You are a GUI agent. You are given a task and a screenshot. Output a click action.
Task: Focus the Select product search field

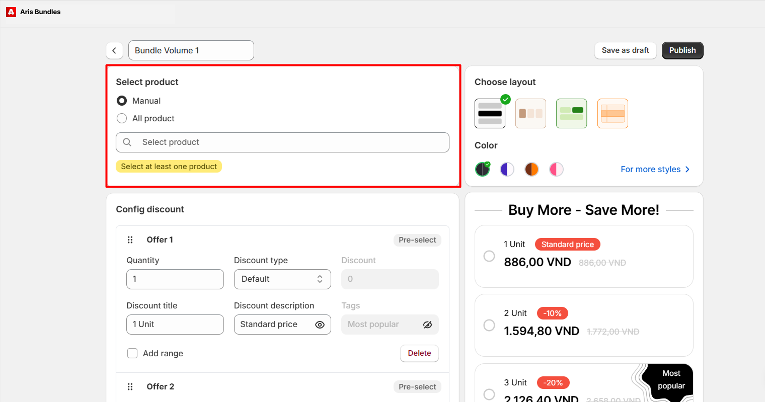pos(282,142)
